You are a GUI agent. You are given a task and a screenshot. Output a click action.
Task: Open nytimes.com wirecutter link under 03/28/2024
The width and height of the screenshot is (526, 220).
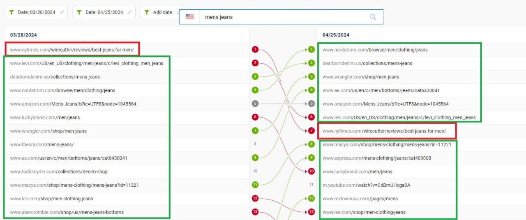(x=72, y=50)
